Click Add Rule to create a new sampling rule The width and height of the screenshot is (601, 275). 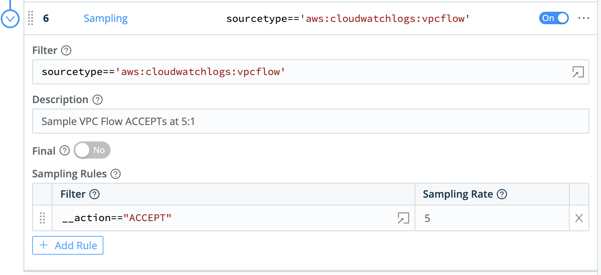[67, 245]
